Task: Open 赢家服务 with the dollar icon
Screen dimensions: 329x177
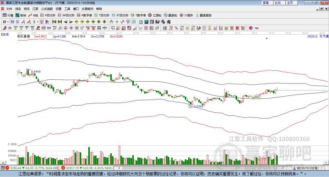Action: [203, 15]
